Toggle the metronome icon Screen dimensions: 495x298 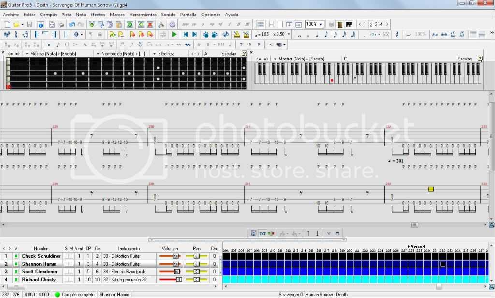(x=236, y=34)
